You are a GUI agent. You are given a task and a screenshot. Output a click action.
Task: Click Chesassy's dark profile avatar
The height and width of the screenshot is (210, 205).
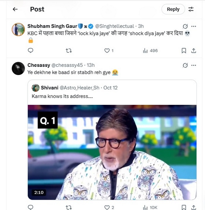click(18, 69)
